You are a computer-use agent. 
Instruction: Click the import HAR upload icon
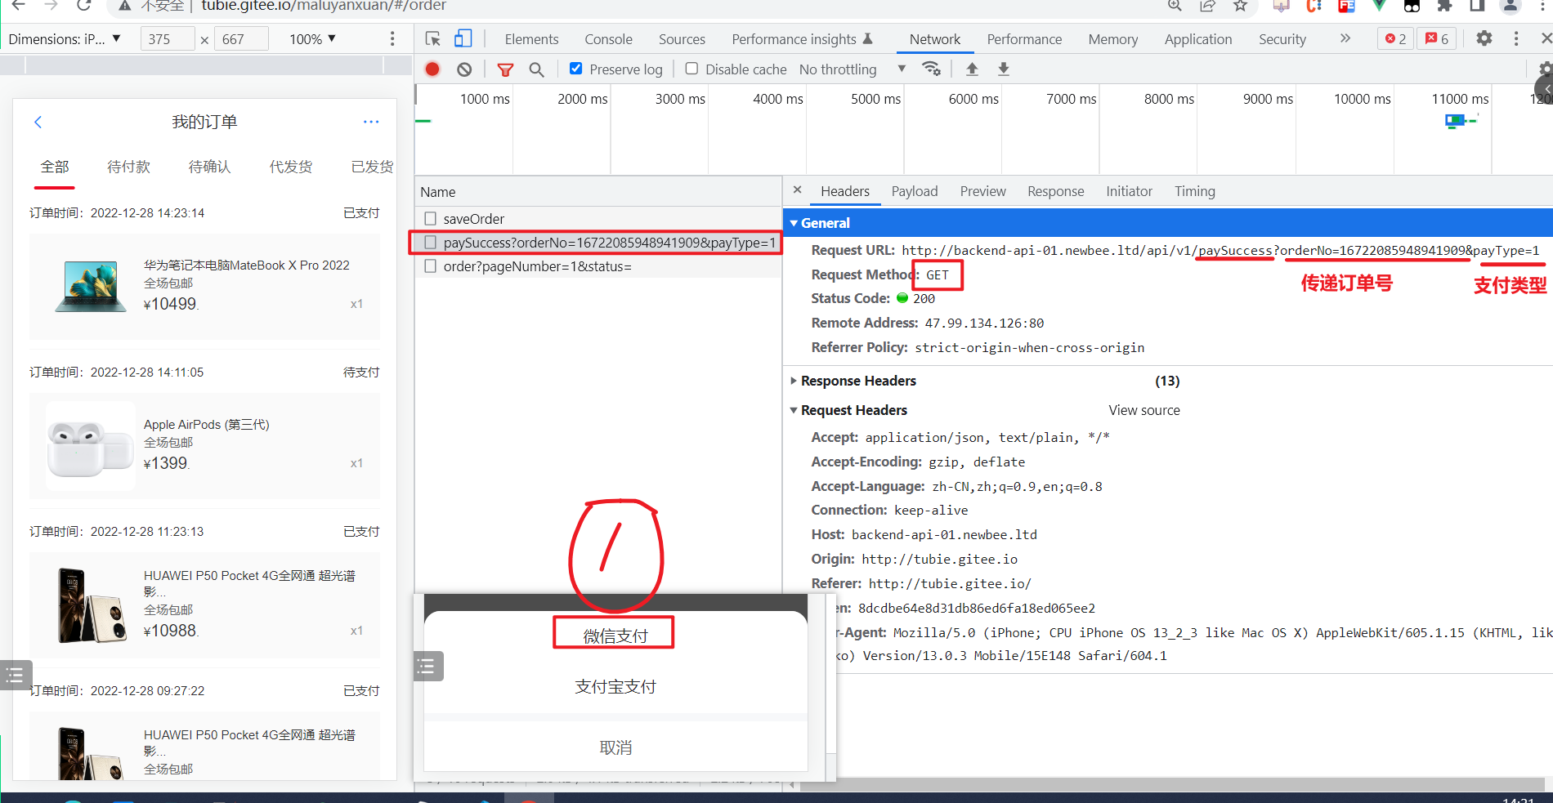(972, 69)
